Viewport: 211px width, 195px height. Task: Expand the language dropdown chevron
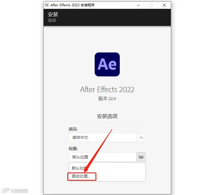141,137
